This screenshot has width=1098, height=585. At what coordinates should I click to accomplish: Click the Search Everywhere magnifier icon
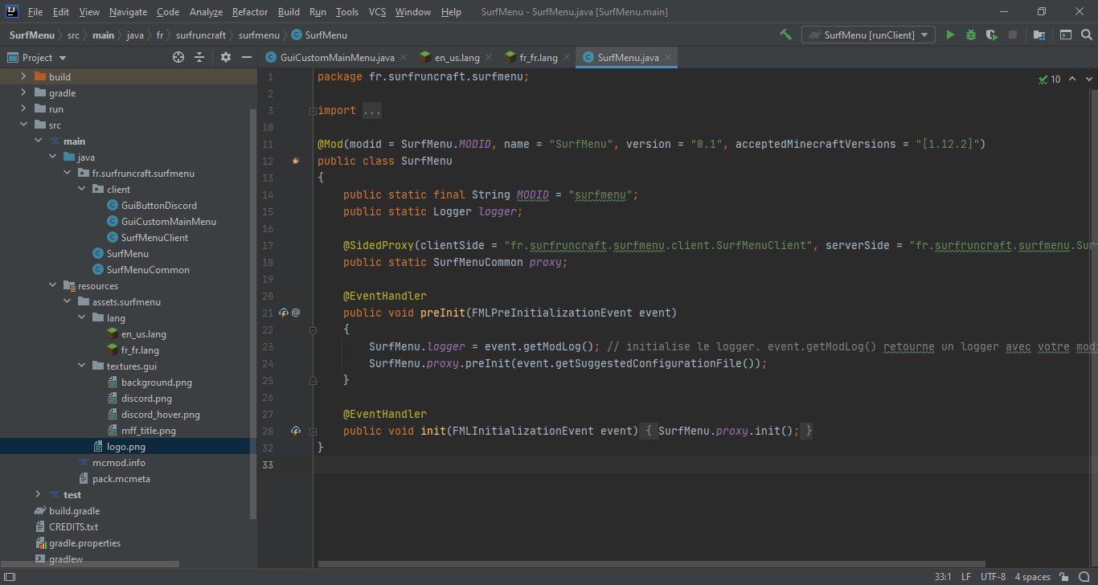(1087, 35)
